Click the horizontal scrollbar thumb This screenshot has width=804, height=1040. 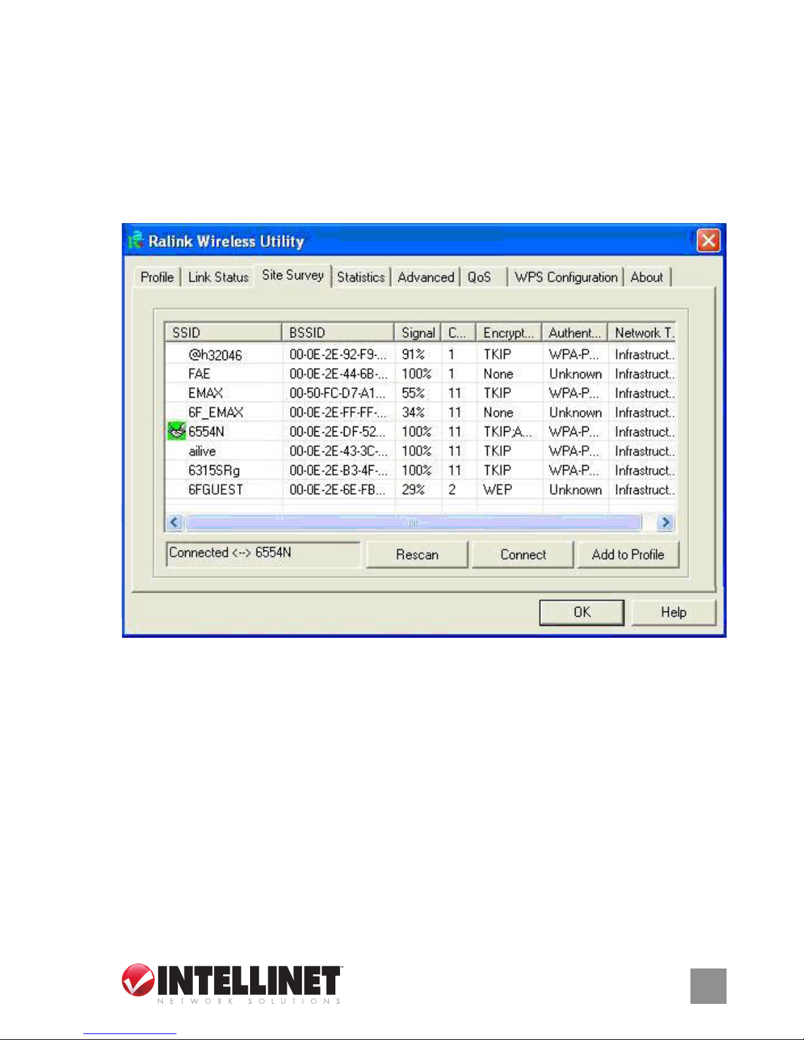point(413,522)
